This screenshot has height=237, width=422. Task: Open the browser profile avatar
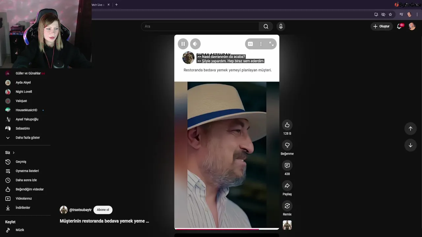point(409,14)
